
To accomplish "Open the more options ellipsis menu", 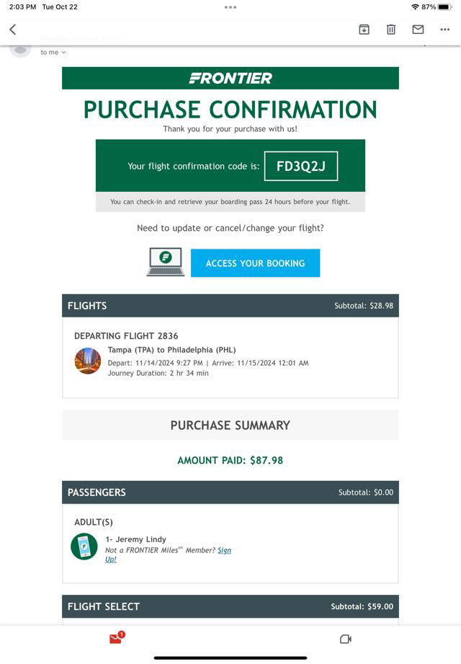I will 444,30.
